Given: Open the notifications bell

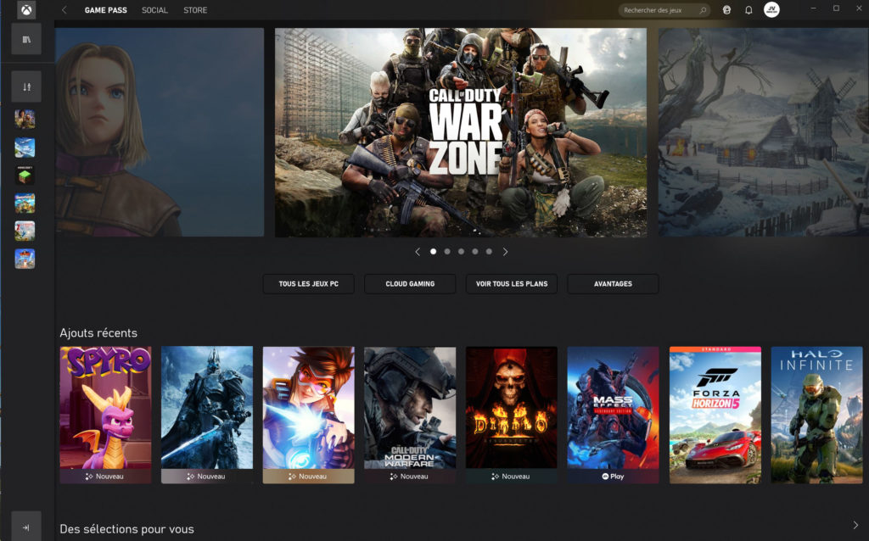Looking at the screenshot, I should click(748, 10).
